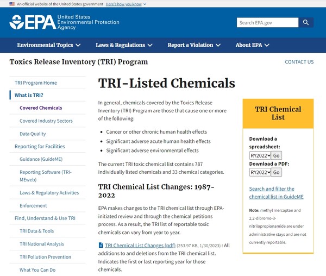Image resolution: width=326 pixels, height=276 pixels.
Task: Choose the PDF reporting year dropdown
Action: point(260,172)
